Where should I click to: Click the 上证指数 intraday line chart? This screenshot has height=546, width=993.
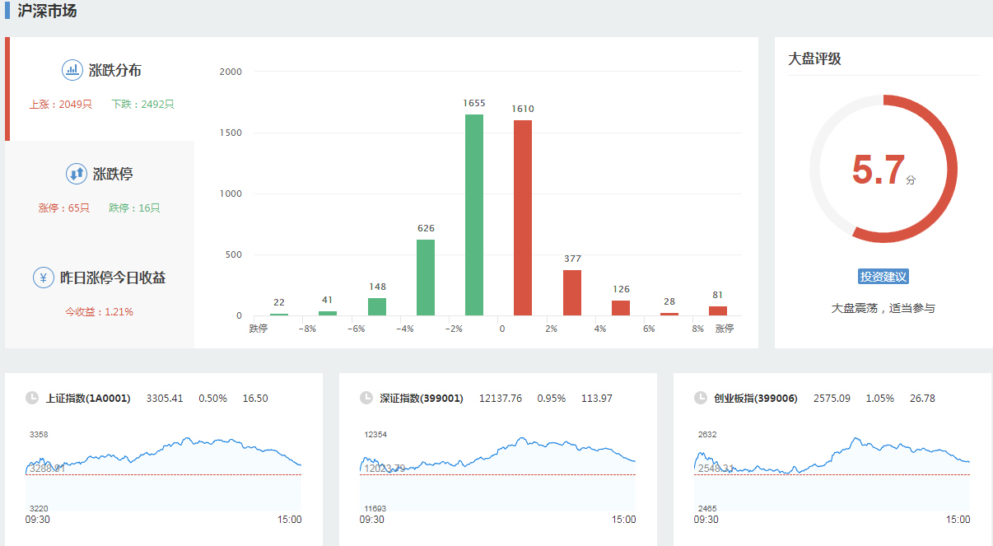pos(165,474)
